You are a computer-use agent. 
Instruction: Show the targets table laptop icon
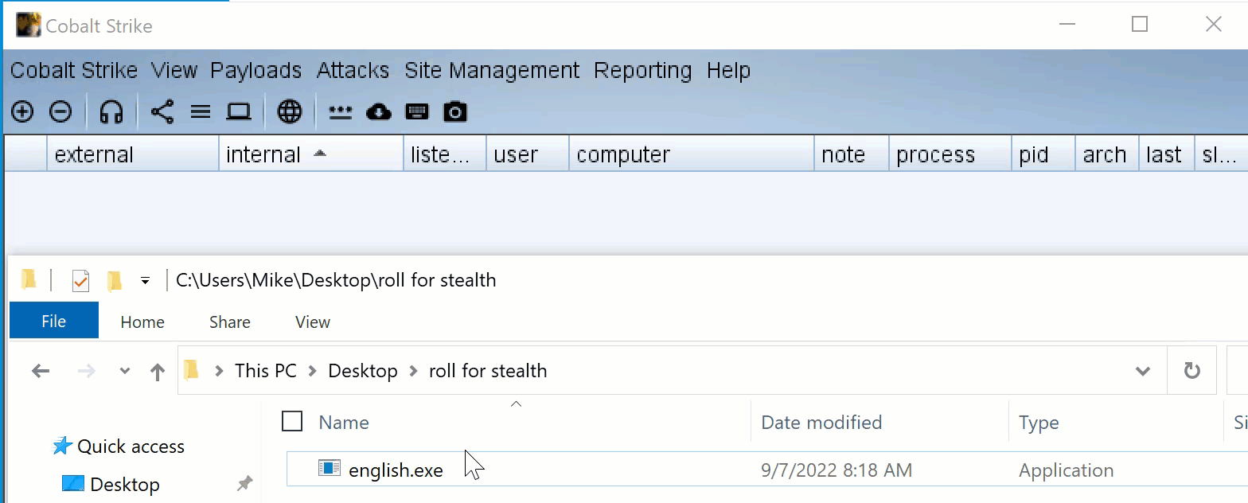pos(239,112)
